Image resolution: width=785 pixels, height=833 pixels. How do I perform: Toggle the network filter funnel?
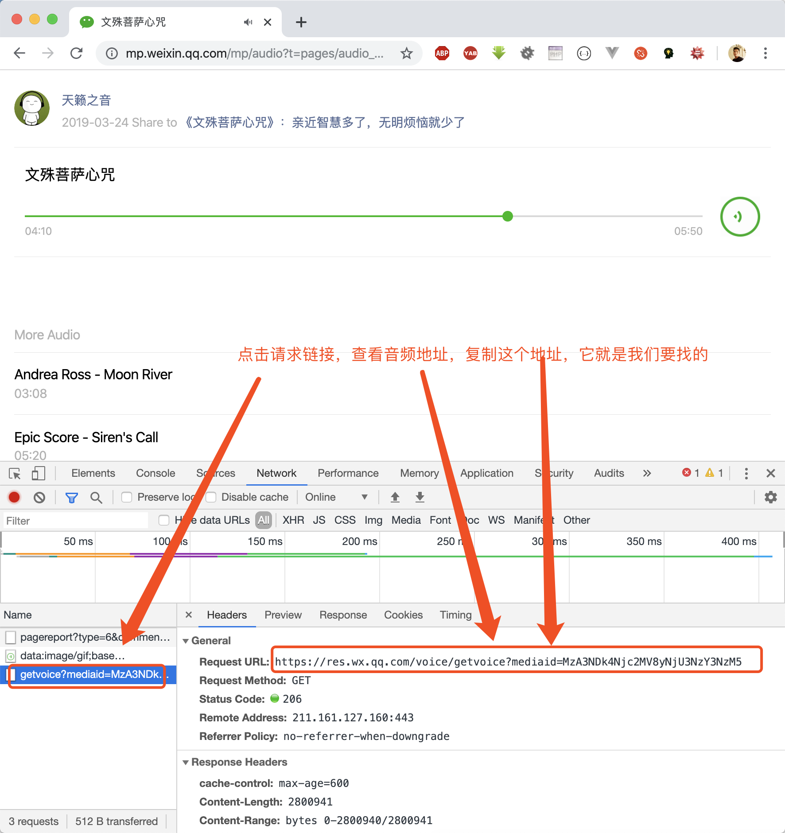tap(72, 498)
